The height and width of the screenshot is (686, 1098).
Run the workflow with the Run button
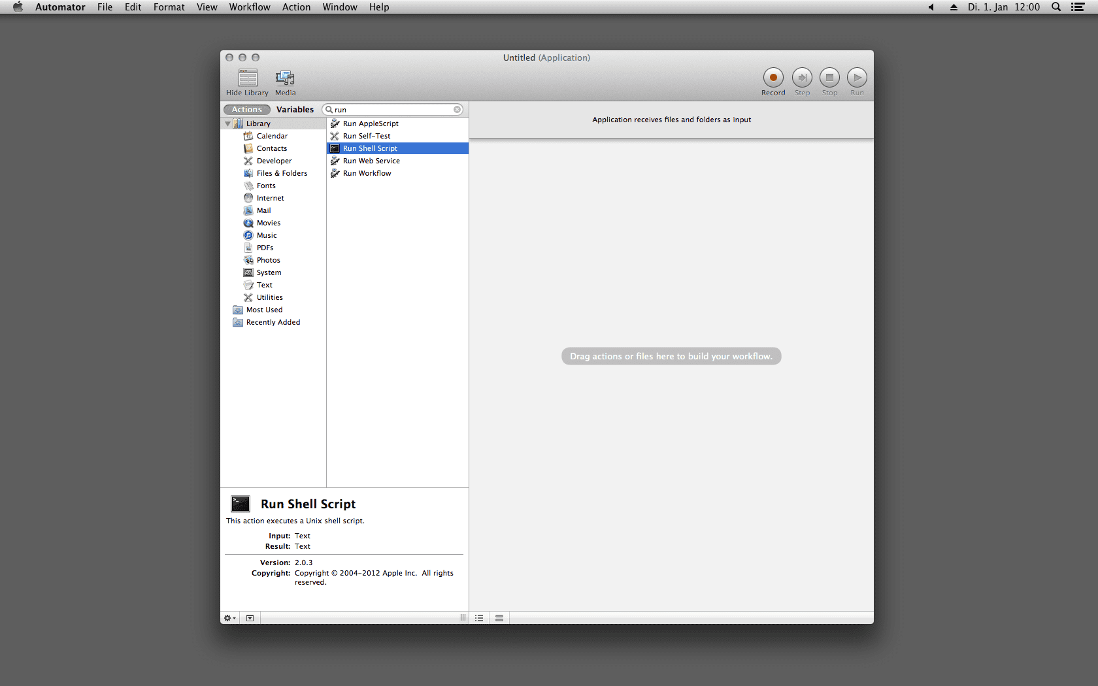[x=857, y=77]
